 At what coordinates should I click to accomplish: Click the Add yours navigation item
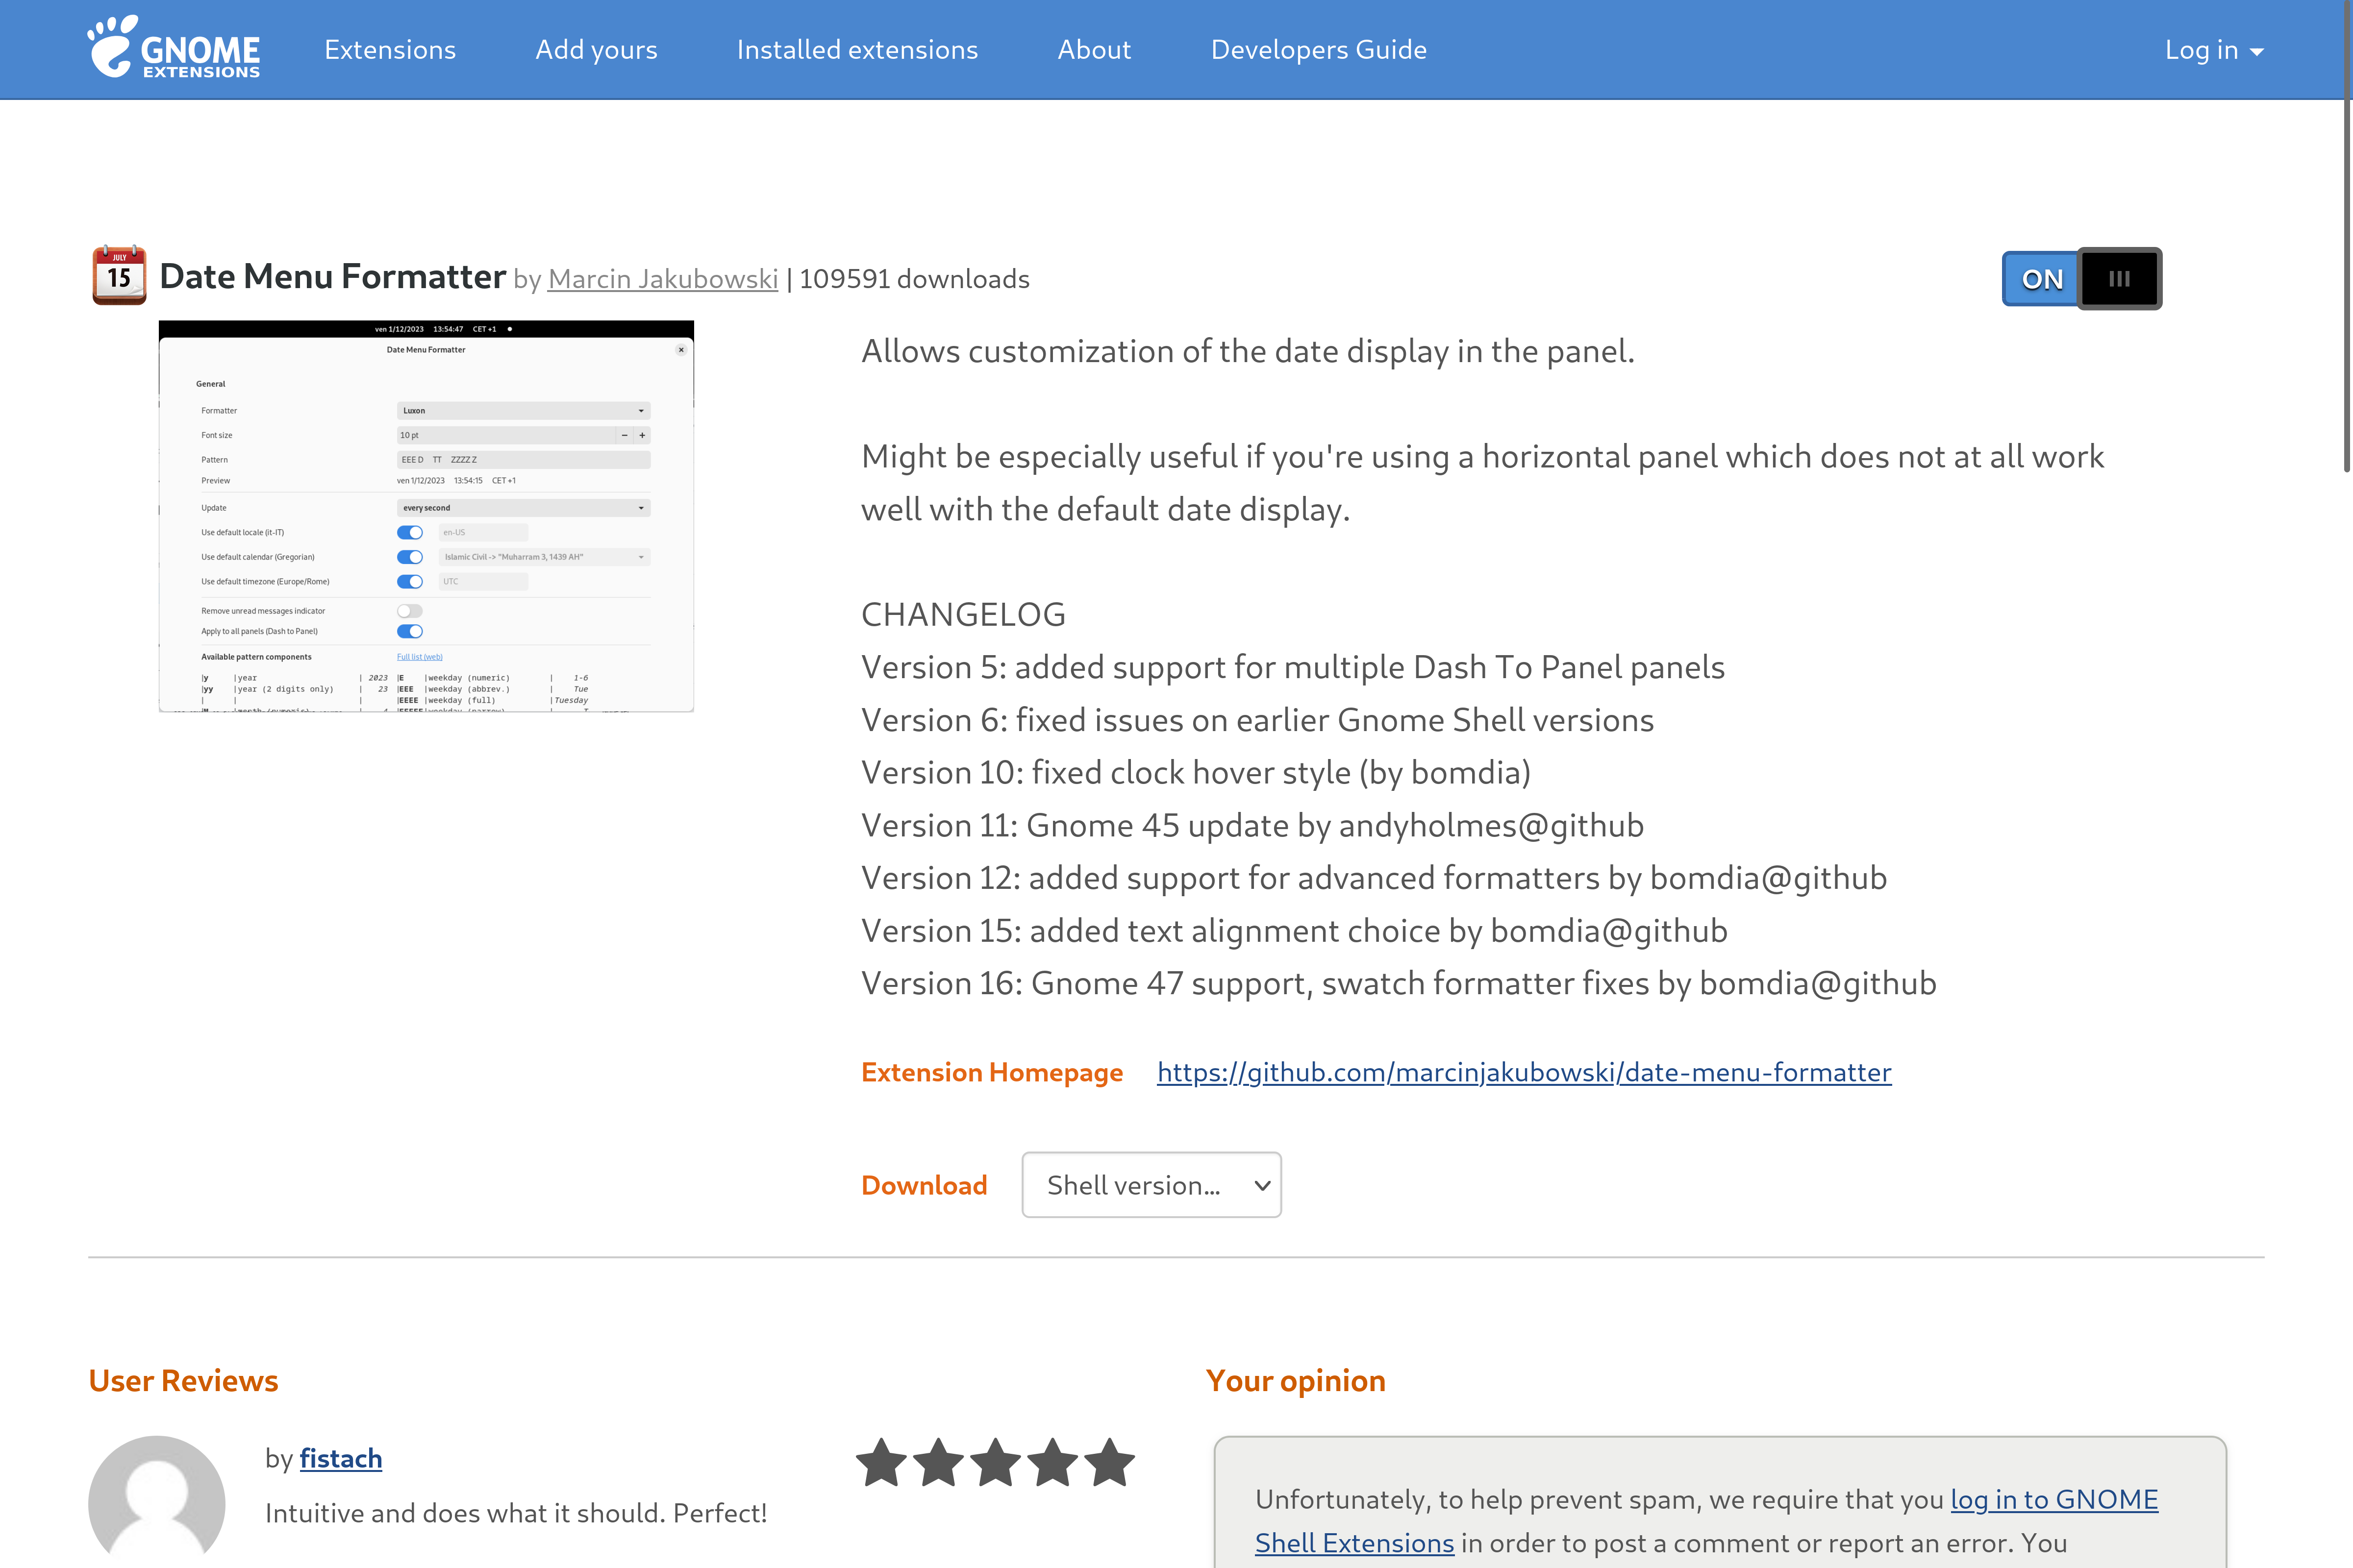click(x=595, y=47)
